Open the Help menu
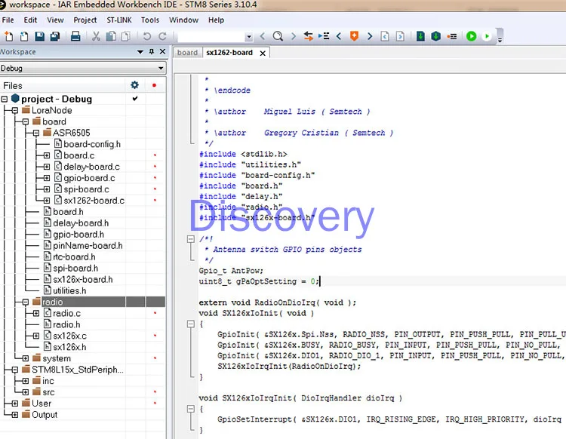The height and width of the screenshot is (439, 566). pos(216,20)
